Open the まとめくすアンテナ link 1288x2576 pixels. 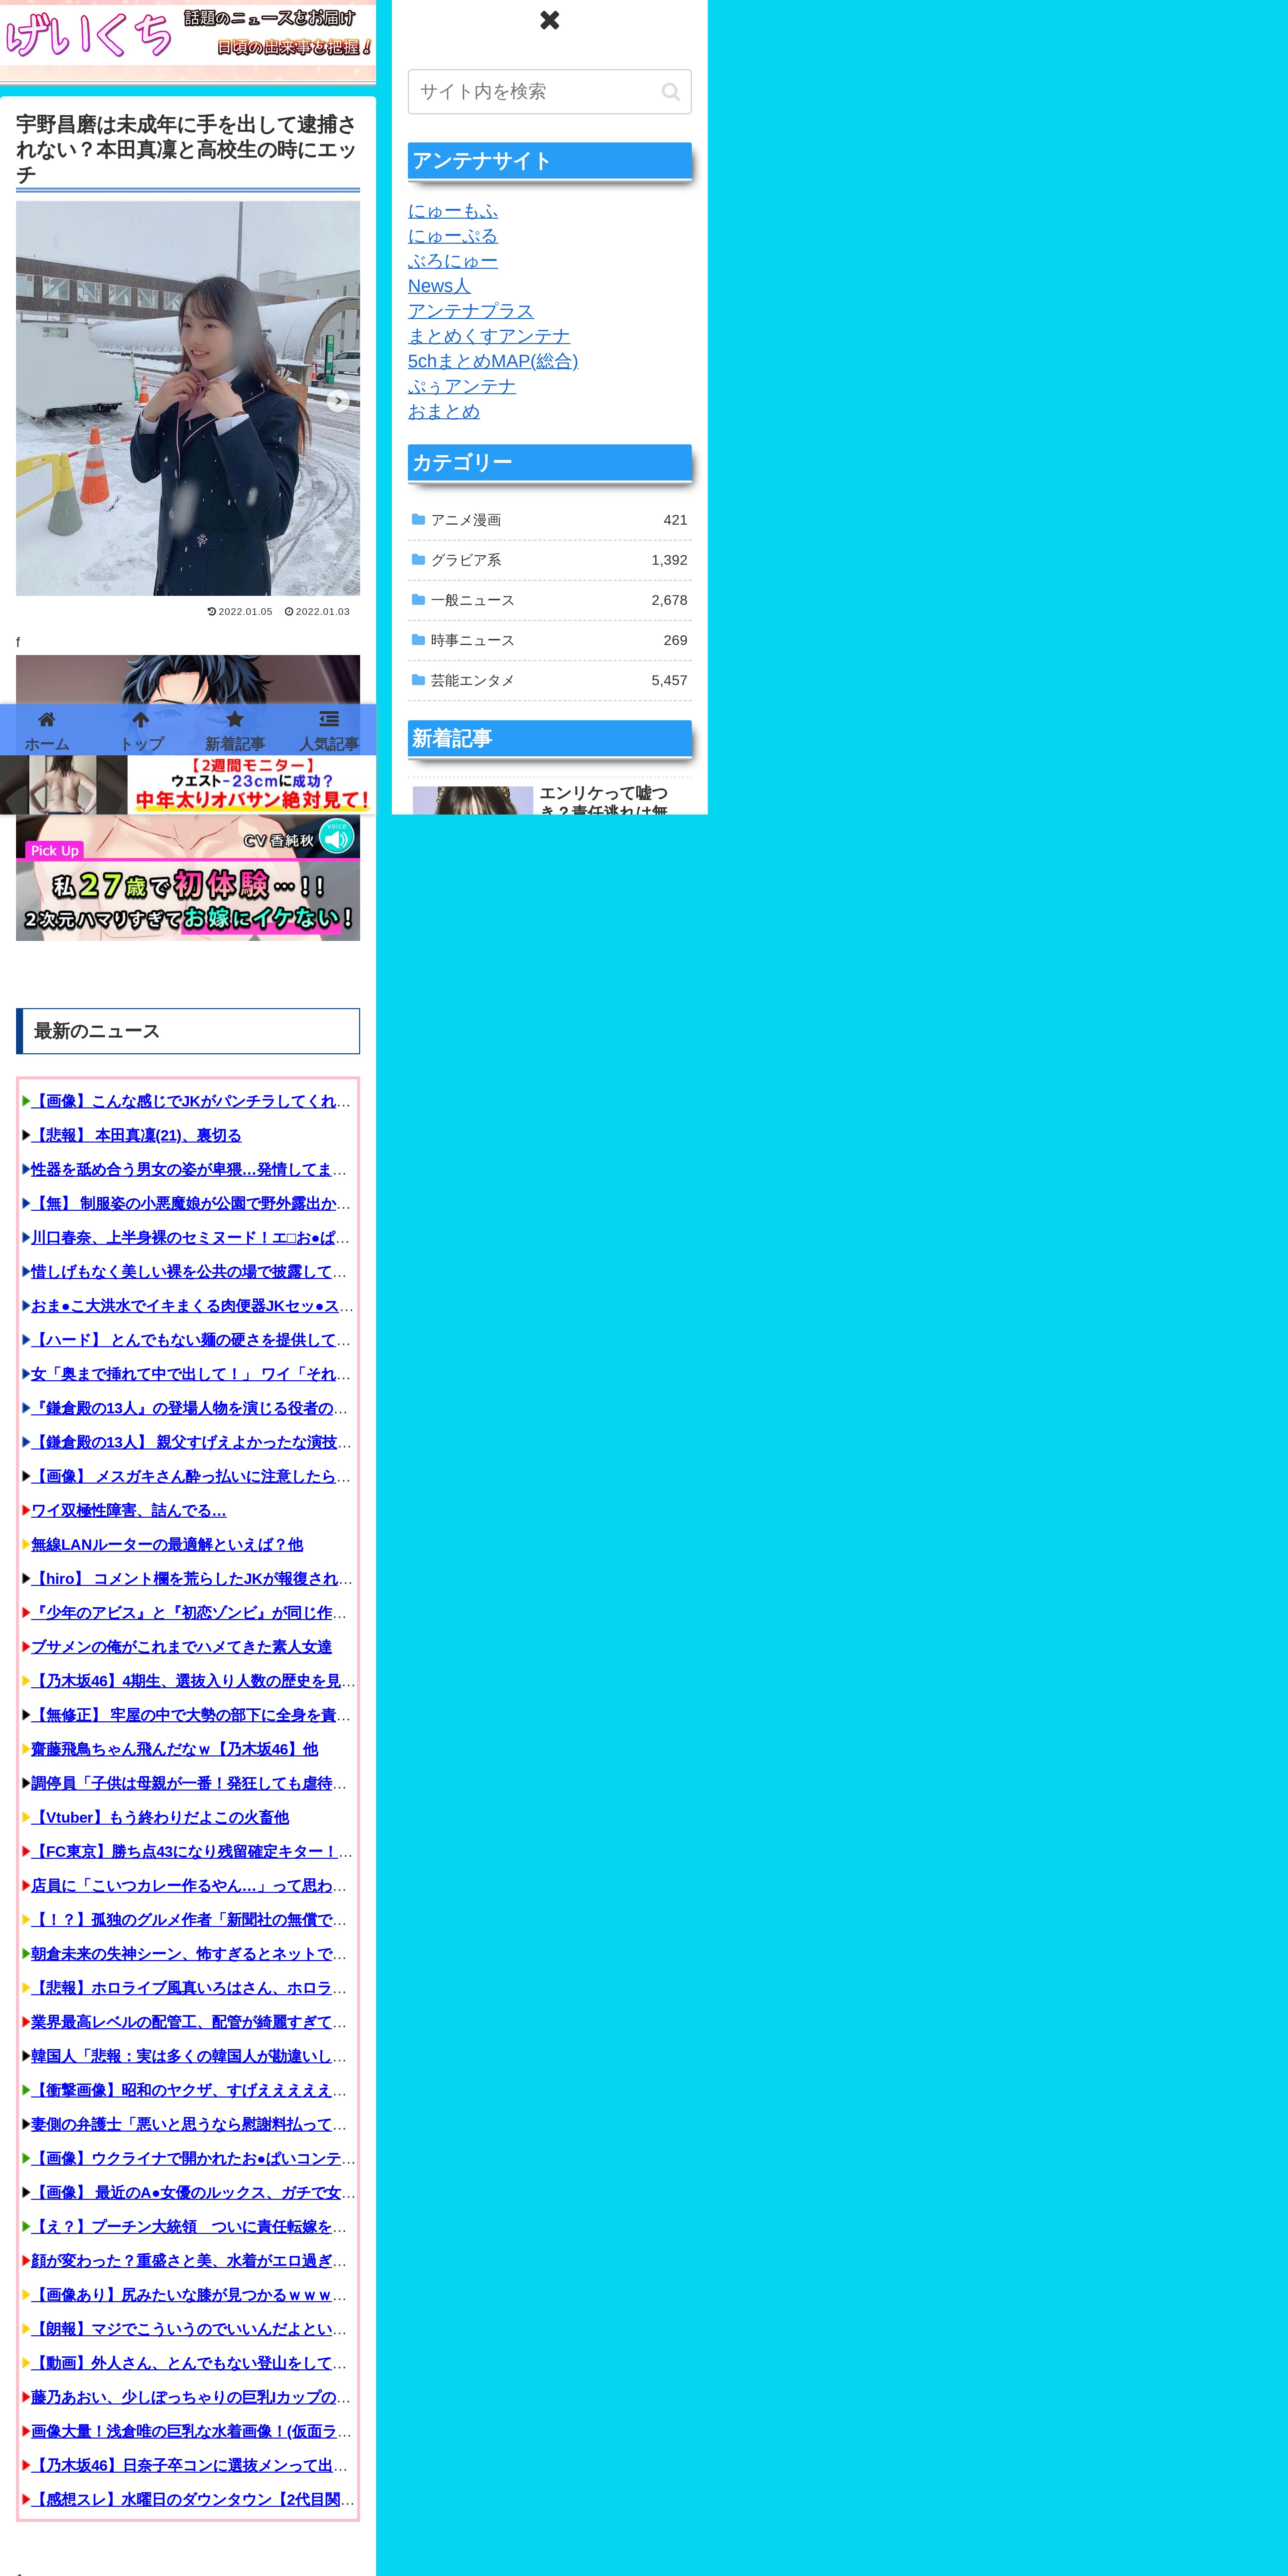(x=489, y=336)
